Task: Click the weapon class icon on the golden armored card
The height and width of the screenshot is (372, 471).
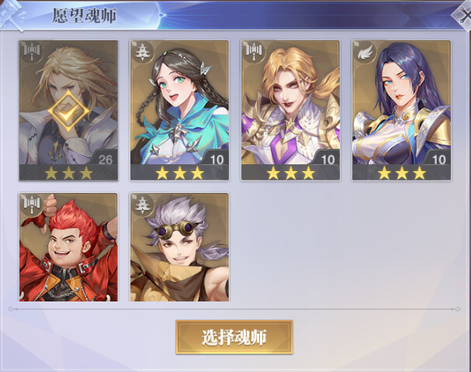Action: click(x=252, y=52)
